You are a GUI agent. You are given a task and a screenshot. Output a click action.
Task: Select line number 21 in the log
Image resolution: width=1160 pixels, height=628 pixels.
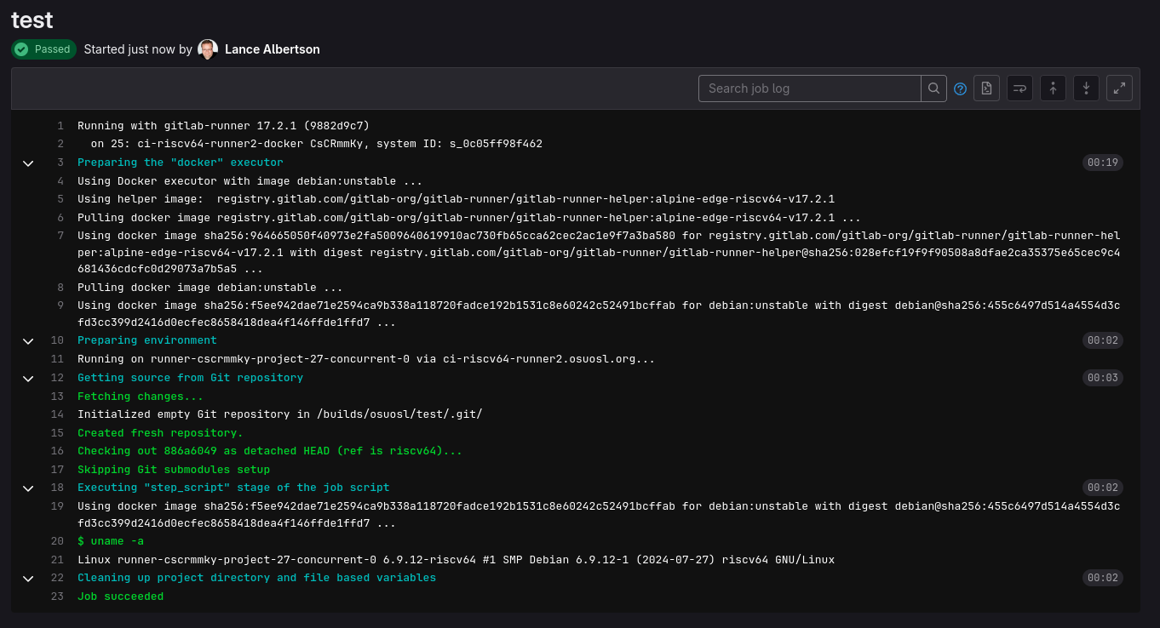pyautogui.click(x=57, y=560)
